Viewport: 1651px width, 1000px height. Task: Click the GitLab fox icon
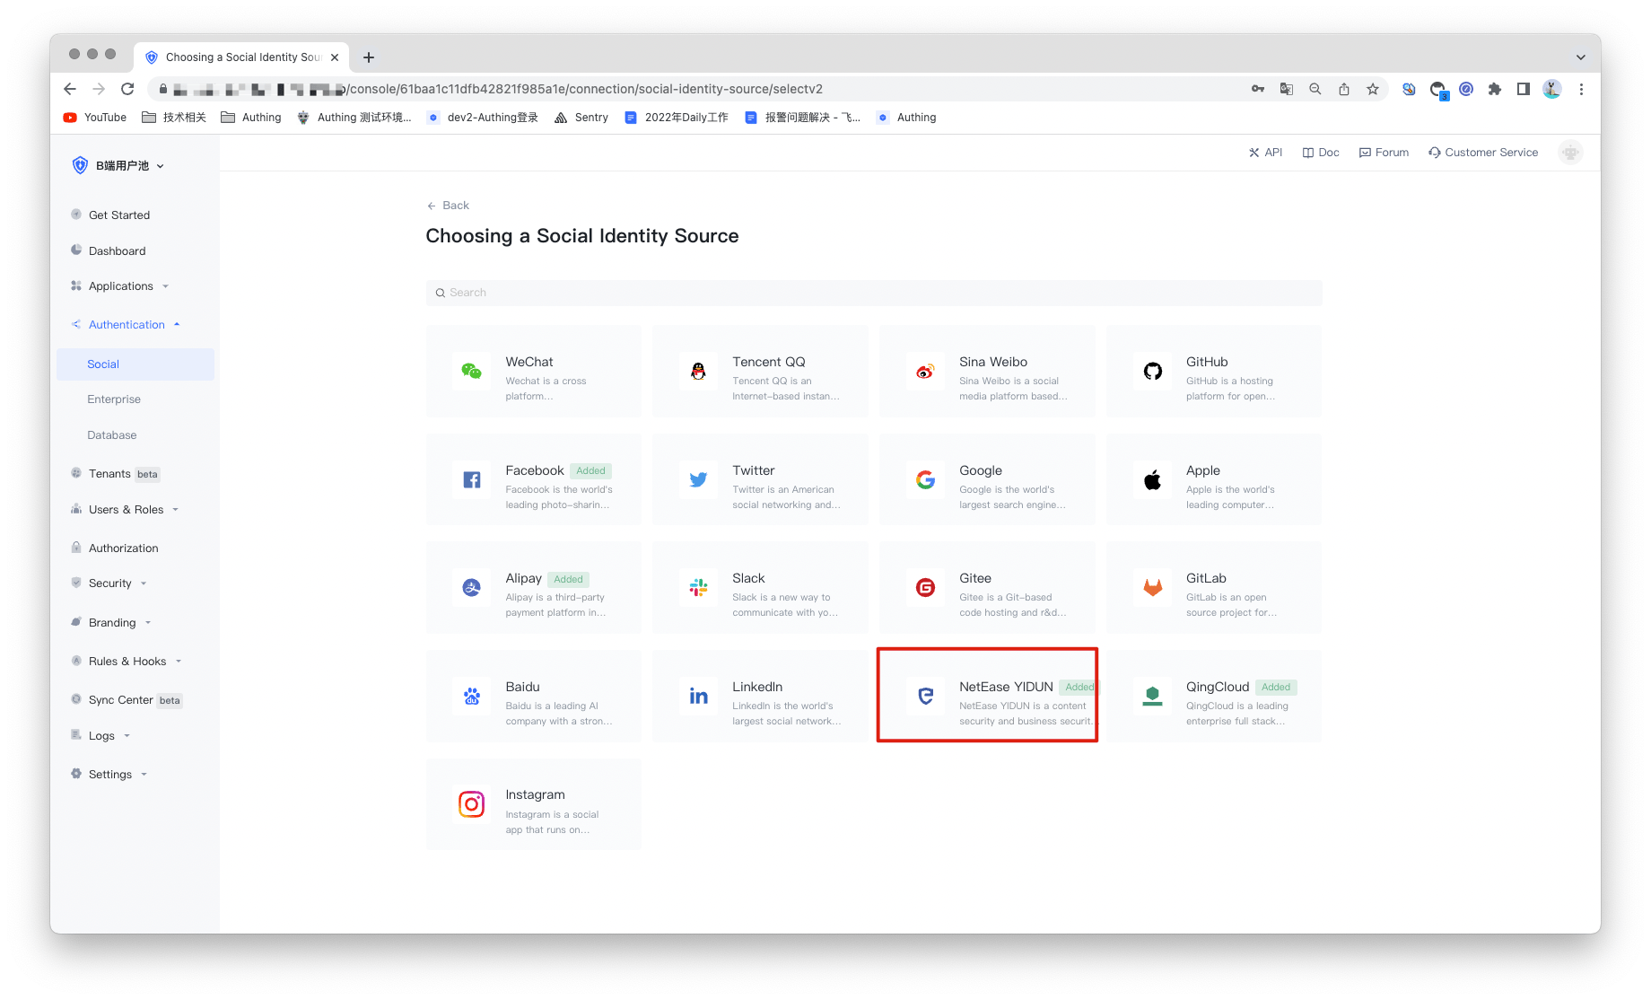point(1152,587)
